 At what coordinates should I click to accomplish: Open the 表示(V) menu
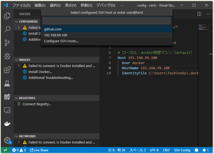tap(71, 5)
